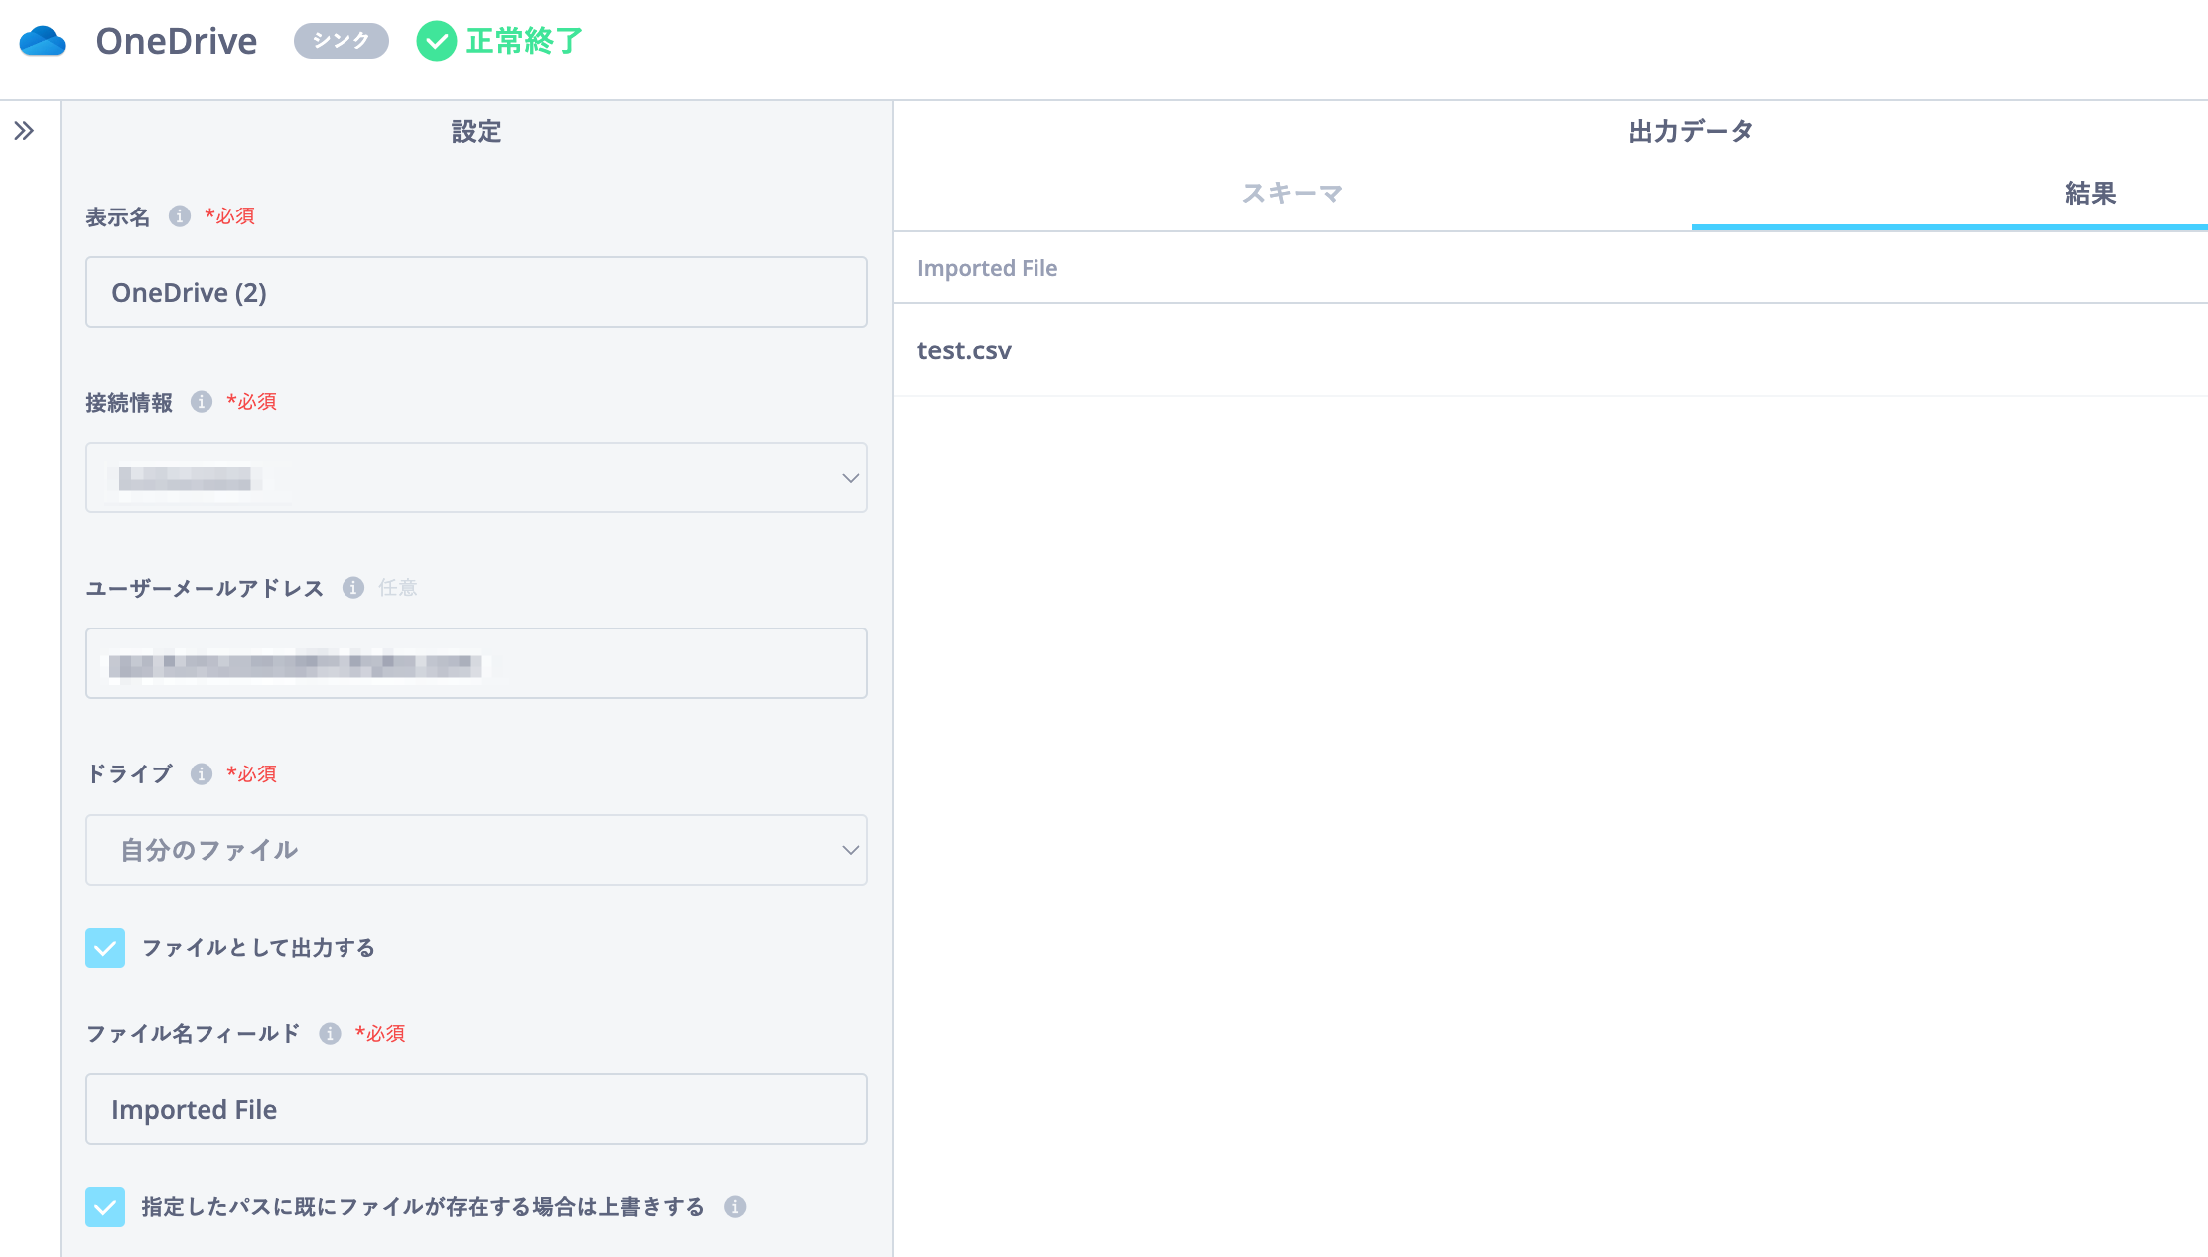Image resolution: width=2208 pixels, height=1257 pixels.
Task: Click info icon next to ユーザーメールアドレス
Action: click(353, 587)
